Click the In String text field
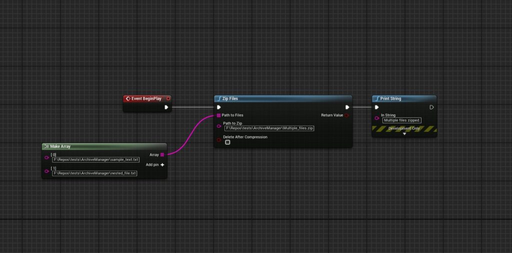Image resolution: width=512 pixels, height=253 pixels. coord(402,120)
